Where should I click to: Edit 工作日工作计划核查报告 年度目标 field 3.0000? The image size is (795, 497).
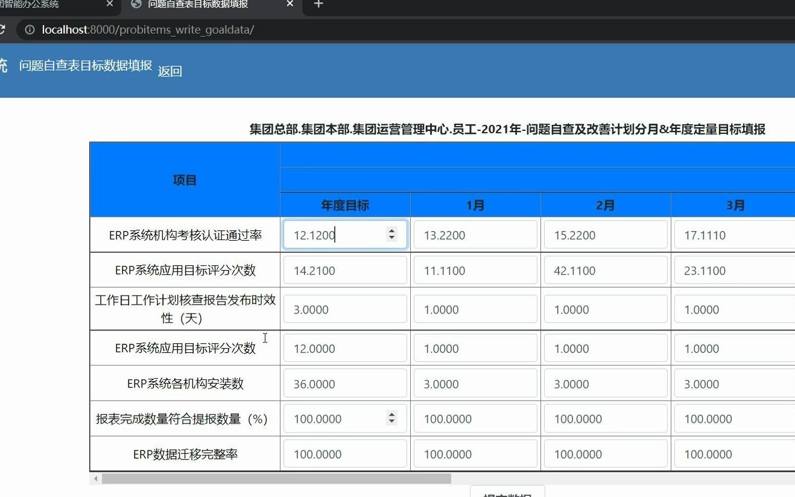pos(345,309)
